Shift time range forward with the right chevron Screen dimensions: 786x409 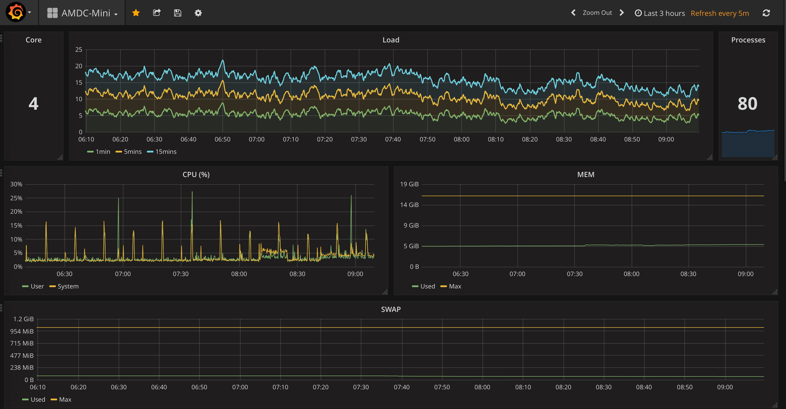(621, 13)
